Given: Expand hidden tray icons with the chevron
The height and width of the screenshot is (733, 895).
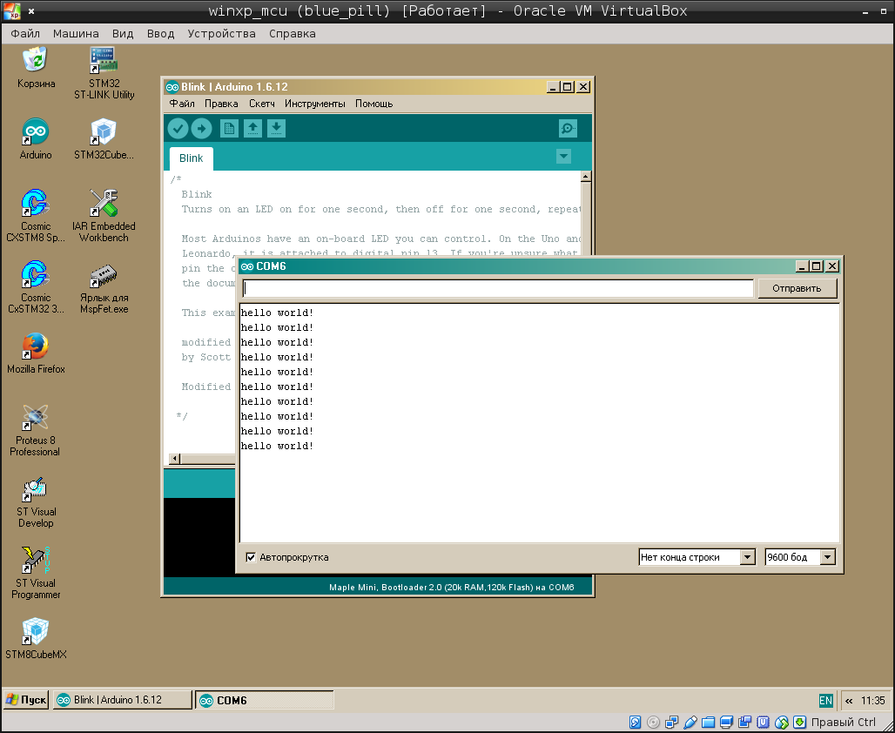Looking at the screenshot, I should 849,701.
